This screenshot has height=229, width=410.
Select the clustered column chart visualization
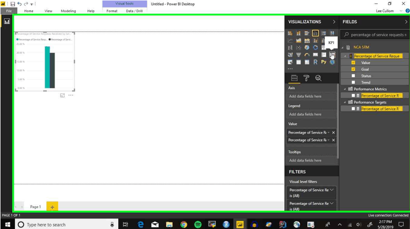316,33
